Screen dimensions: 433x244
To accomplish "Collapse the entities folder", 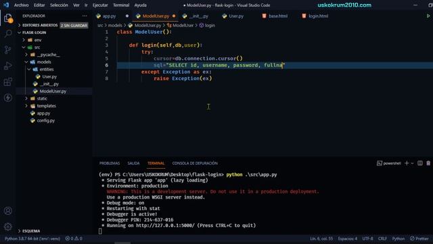I will point(47,69).
